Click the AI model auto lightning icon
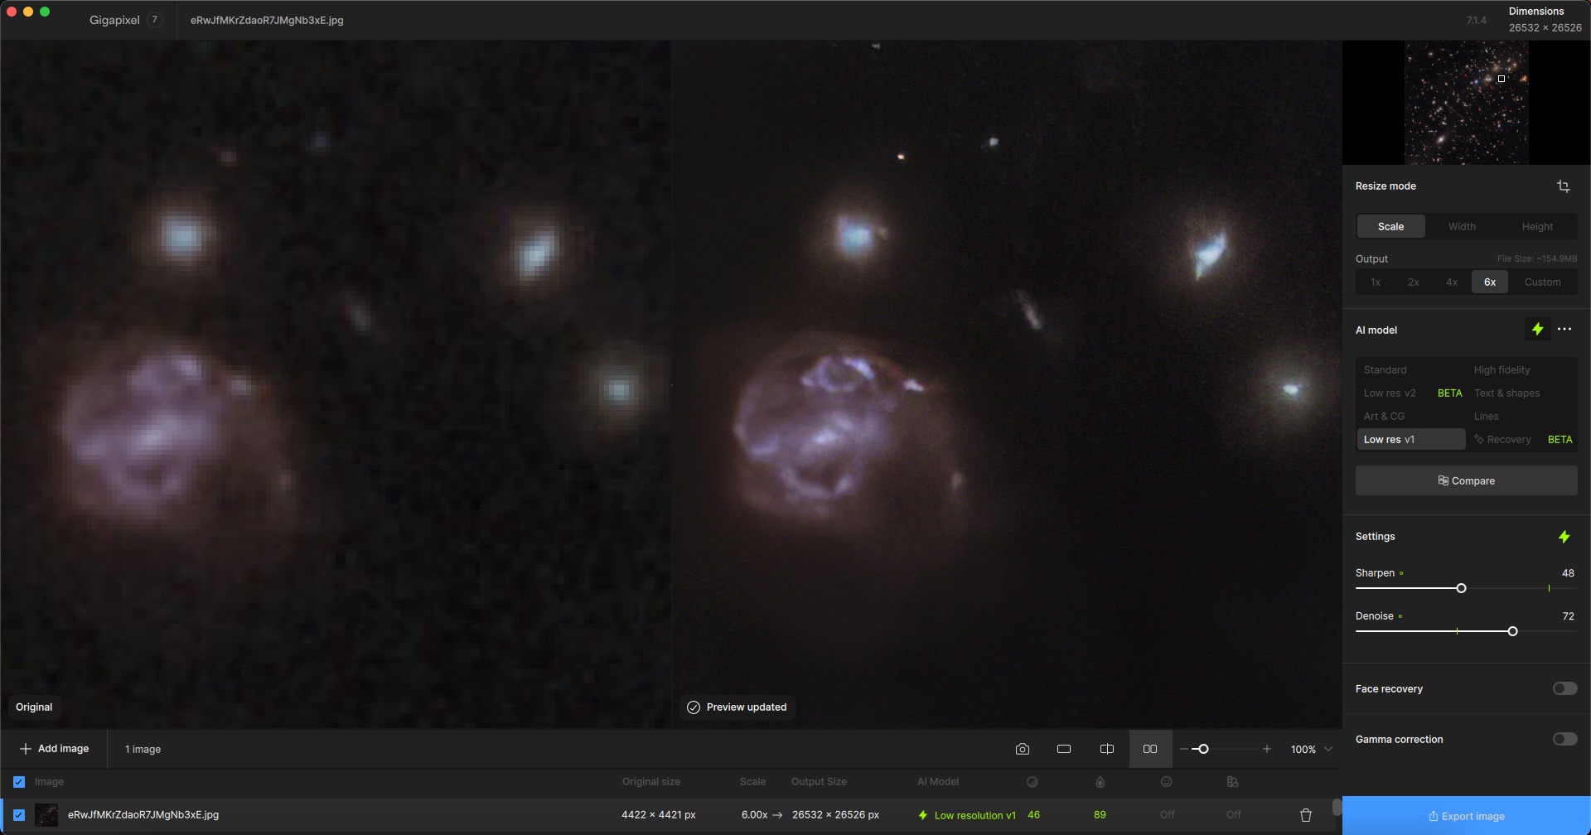 click(x=1537, y=330)
